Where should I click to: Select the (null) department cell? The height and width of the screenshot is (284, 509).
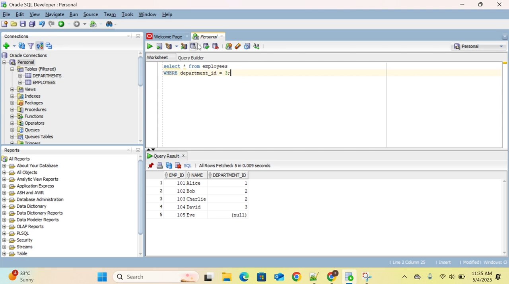[228, 215]
